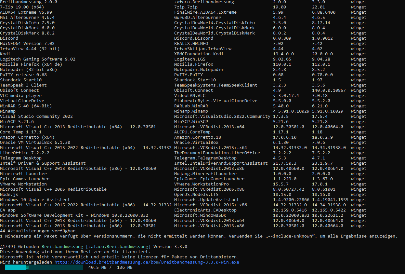Image resolution: width=405 pixels, height=274 pixels.
Task: Click available version '8.17.14'
Action: (321, 23)
